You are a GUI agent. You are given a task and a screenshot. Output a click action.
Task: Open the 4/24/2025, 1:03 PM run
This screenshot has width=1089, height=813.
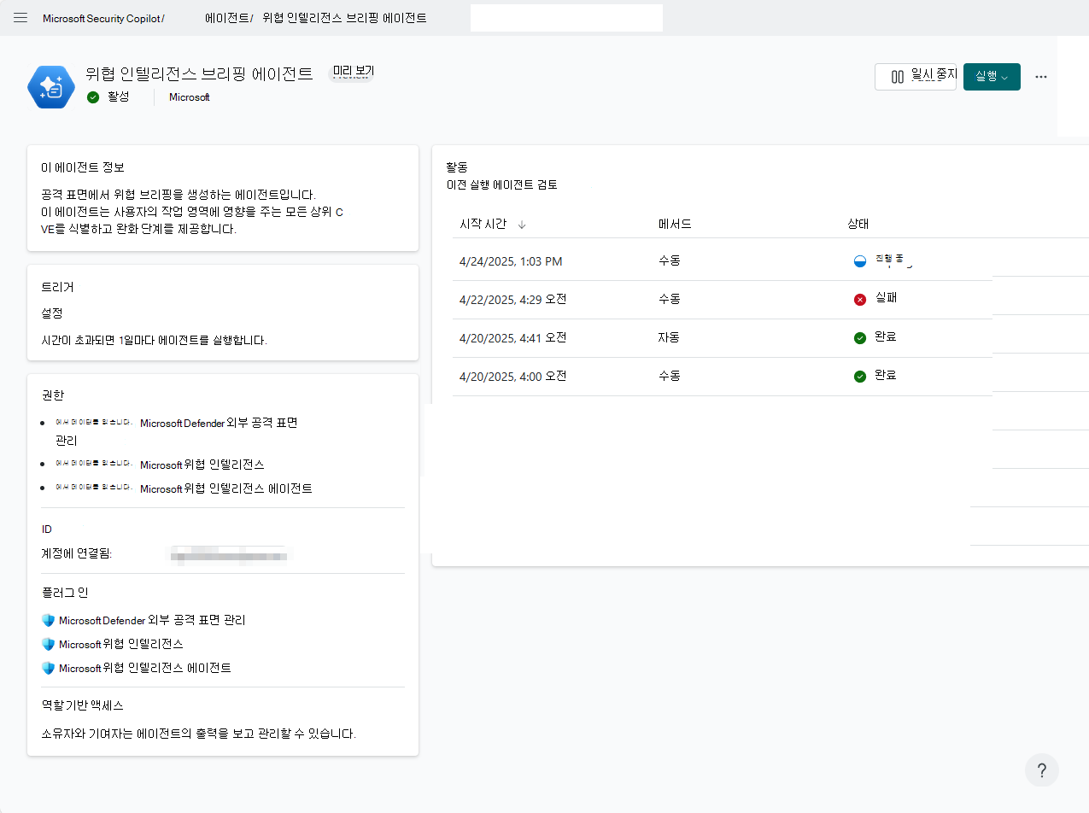click(x=511, y=261)
